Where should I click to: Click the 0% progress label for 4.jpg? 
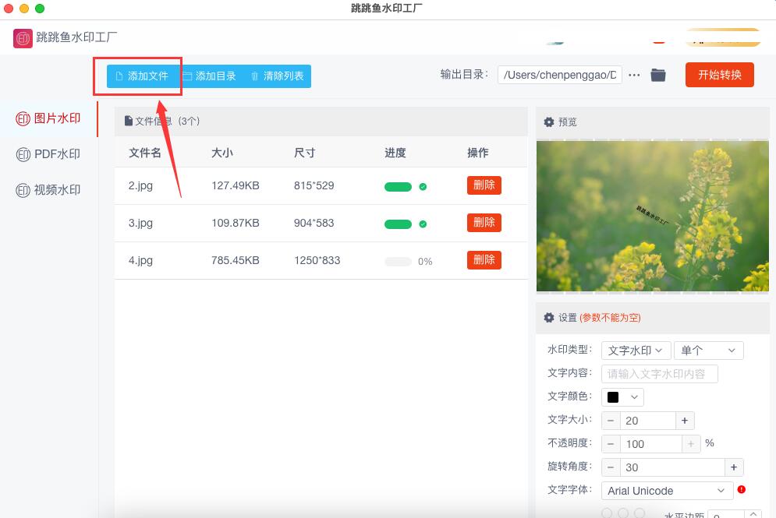click(x=425, y=262)
